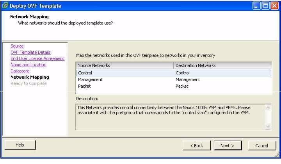The width and height of the screenshot is (281, 164).
Task: Cancel the OVF deployment wizard
Action: click(262, 146)
